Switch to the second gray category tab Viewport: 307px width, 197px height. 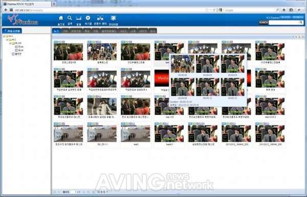tap(65, 31)
